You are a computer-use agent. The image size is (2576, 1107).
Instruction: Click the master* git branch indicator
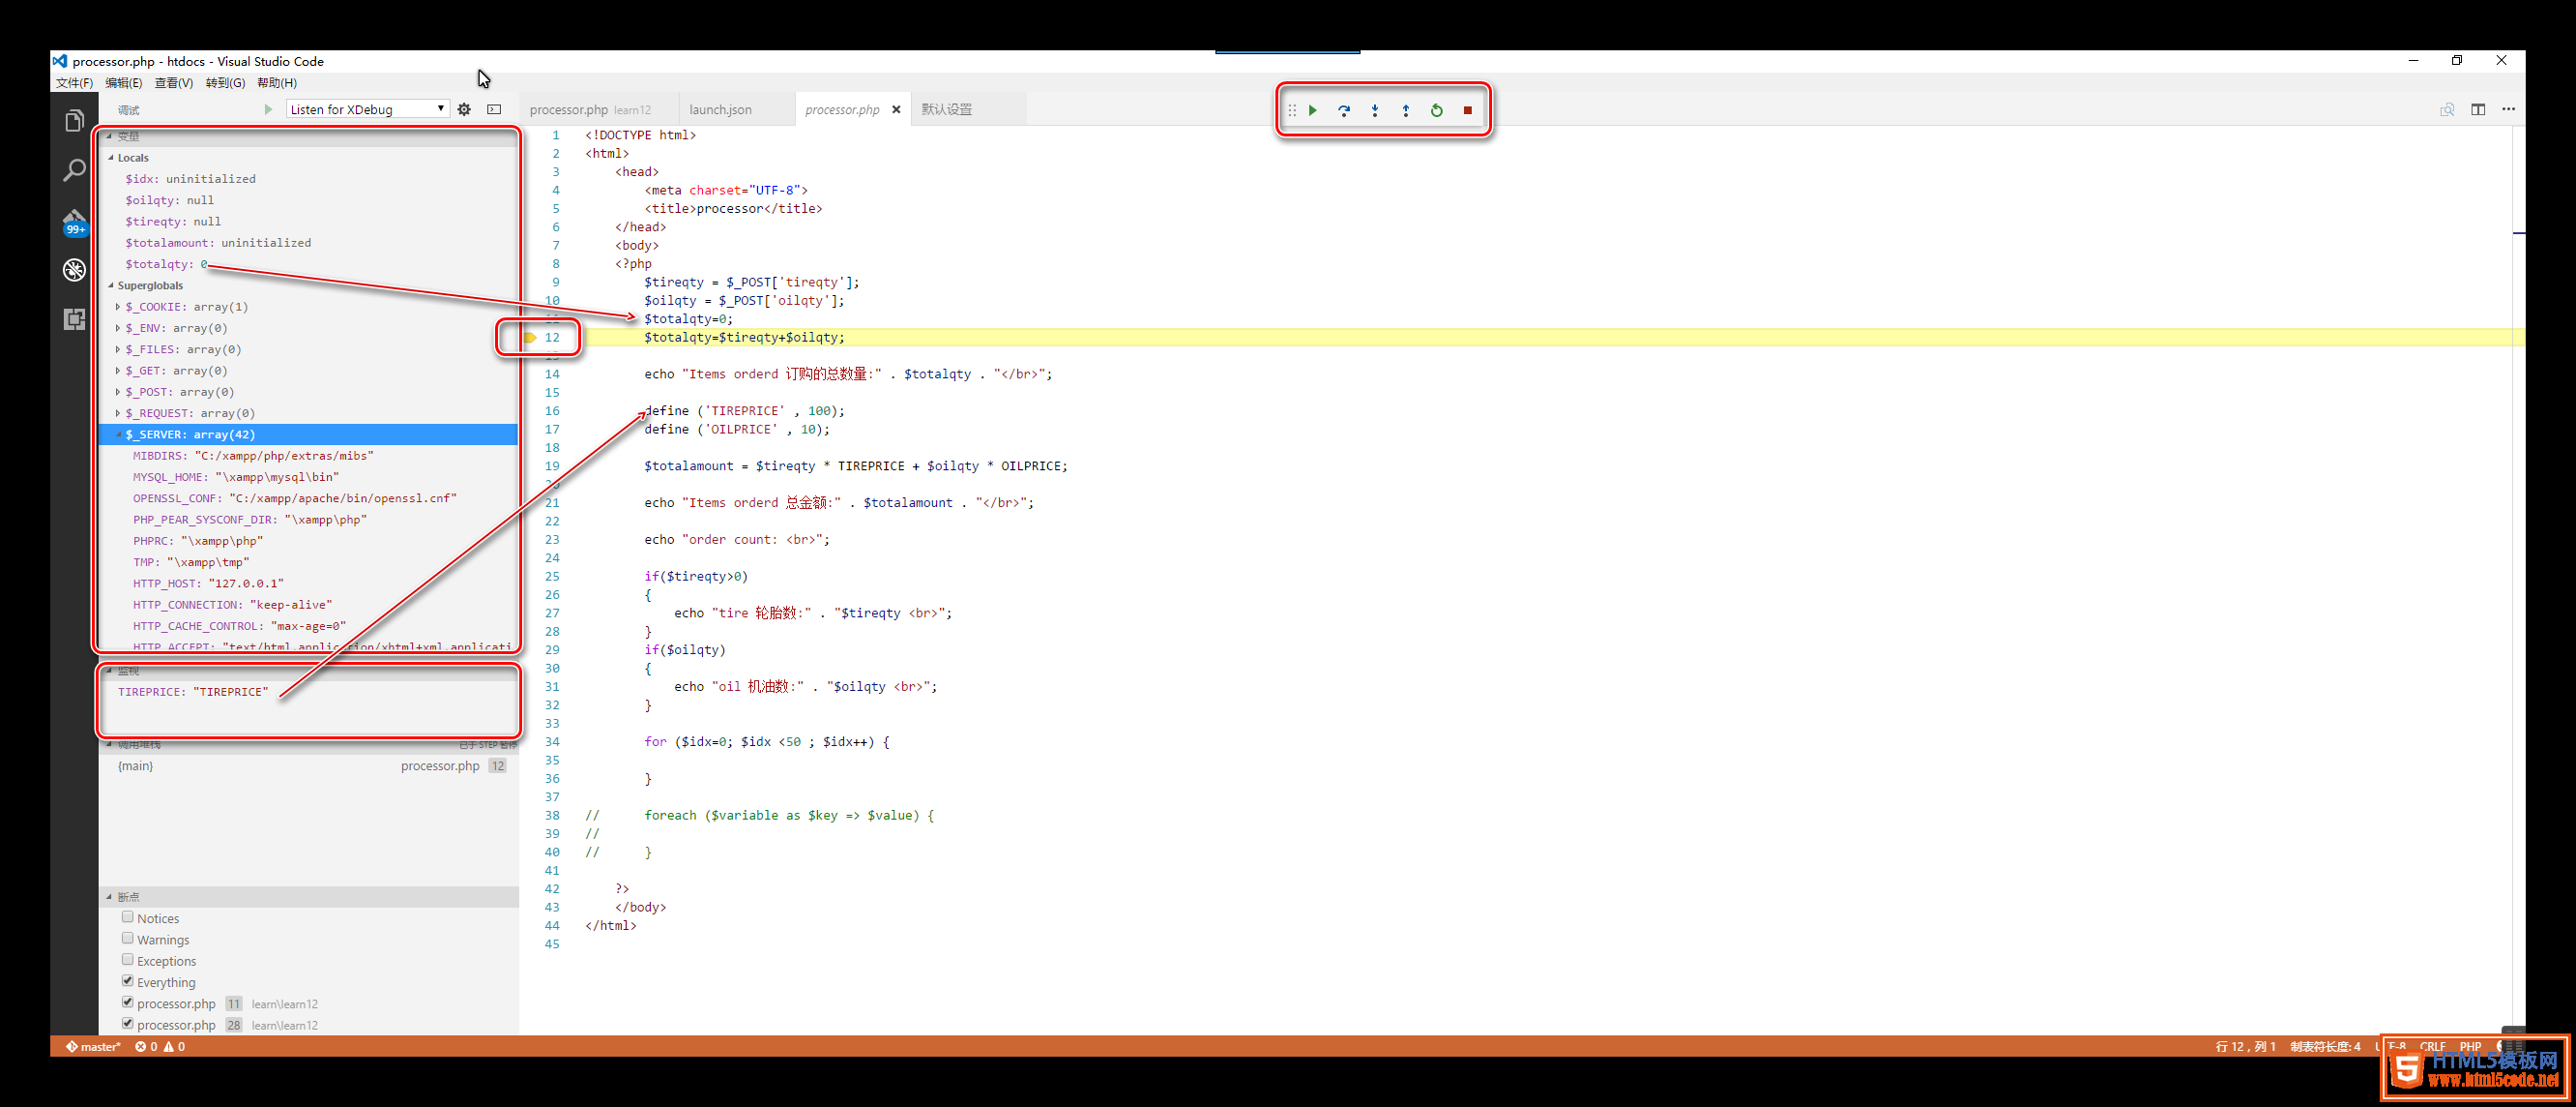click(94, 1046)
